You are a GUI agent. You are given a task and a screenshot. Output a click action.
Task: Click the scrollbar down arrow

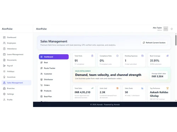coord(176,101)
